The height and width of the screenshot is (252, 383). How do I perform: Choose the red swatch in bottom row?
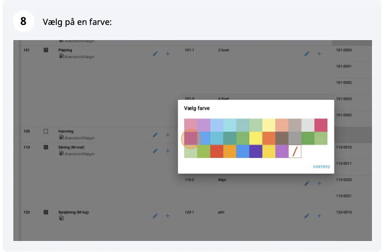(217, 152)
